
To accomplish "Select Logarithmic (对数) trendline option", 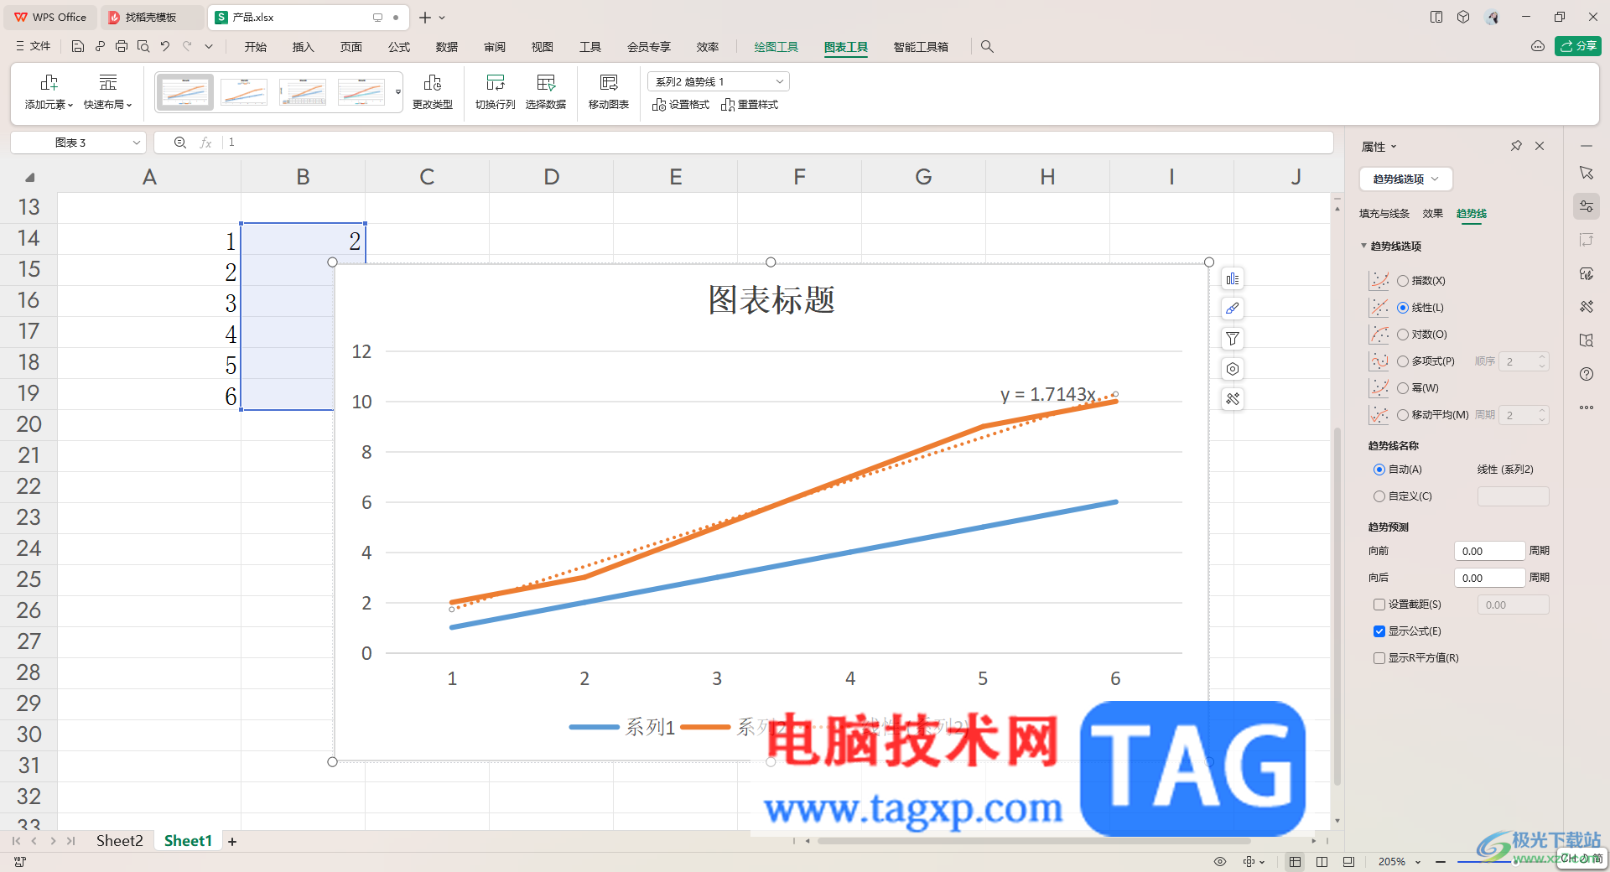I will pos(1403,335).
